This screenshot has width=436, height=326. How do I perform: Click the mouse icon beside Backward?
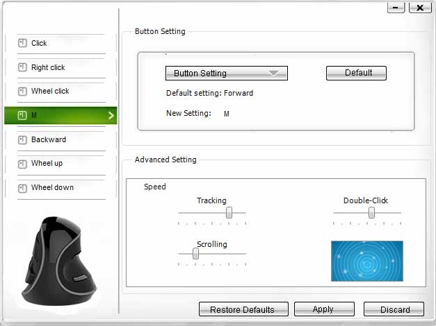pos(22,139)
